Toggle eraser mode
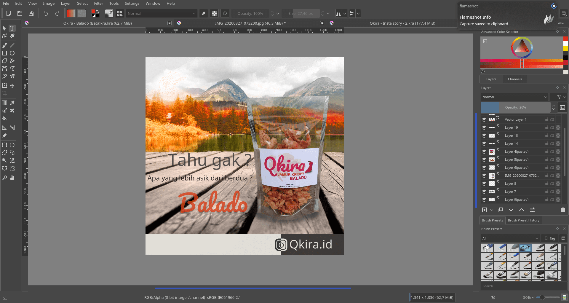569x303 pixels. (203, 13)
